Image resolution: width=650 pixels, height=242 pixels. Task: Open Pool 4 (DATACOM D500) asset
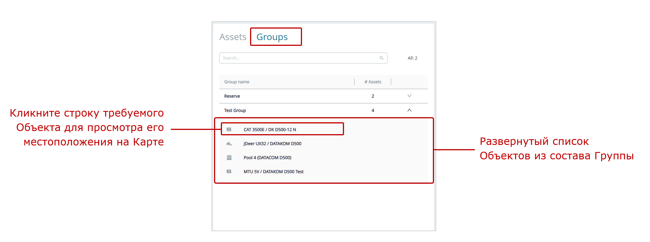click(267, 158)
